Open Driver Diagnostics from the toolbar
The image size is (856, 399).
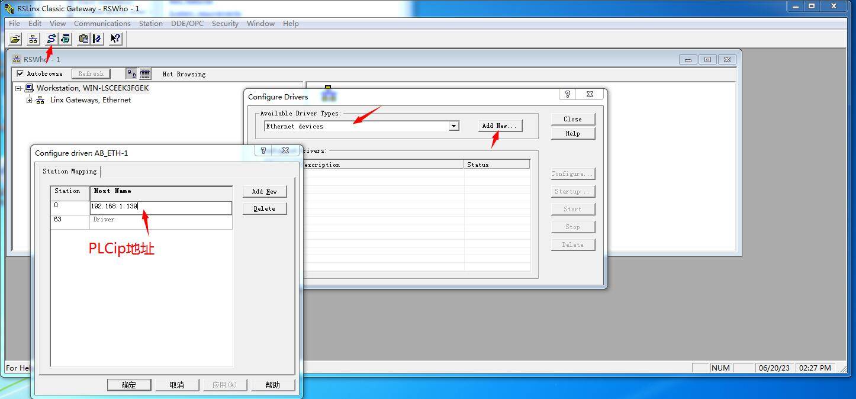[x=65, y=39]
